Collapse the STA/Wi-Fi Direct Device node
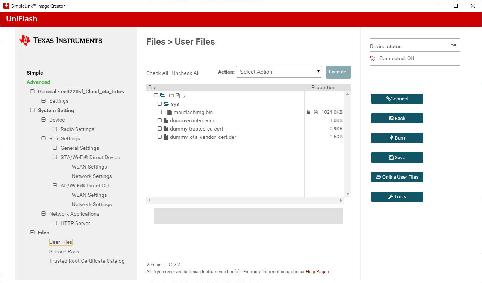Viewport: 482px width, 283px height. tap(55, 157)
